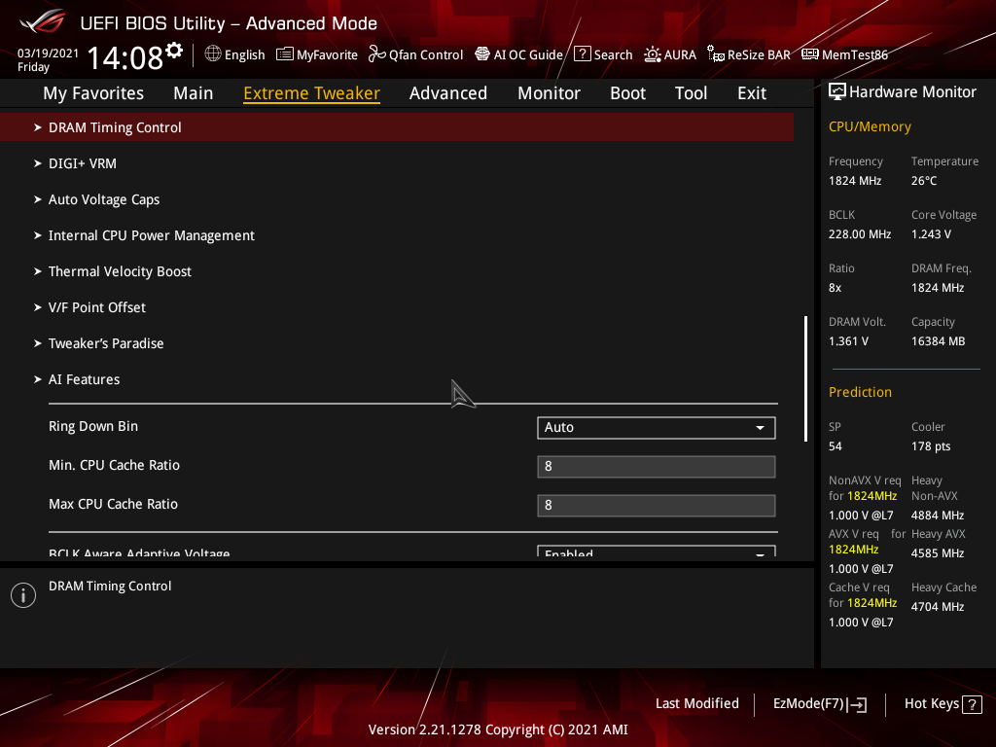Switch to EzMode(F7)
Image resolution: width=996 pixels, height=747 pixels.
click(820, 704)
